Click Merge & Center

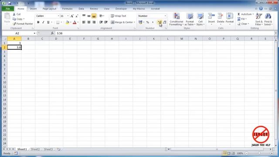[x=122, y=22]
